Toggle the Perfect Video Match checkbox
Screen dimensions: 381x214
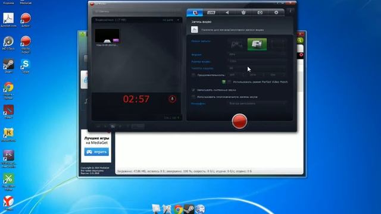pos(229,82)
